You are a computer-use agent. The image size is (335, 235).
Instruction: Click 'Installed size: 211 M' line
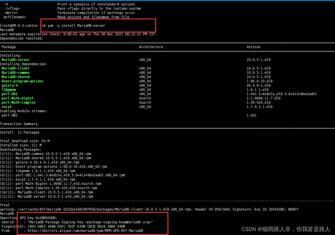21,145
